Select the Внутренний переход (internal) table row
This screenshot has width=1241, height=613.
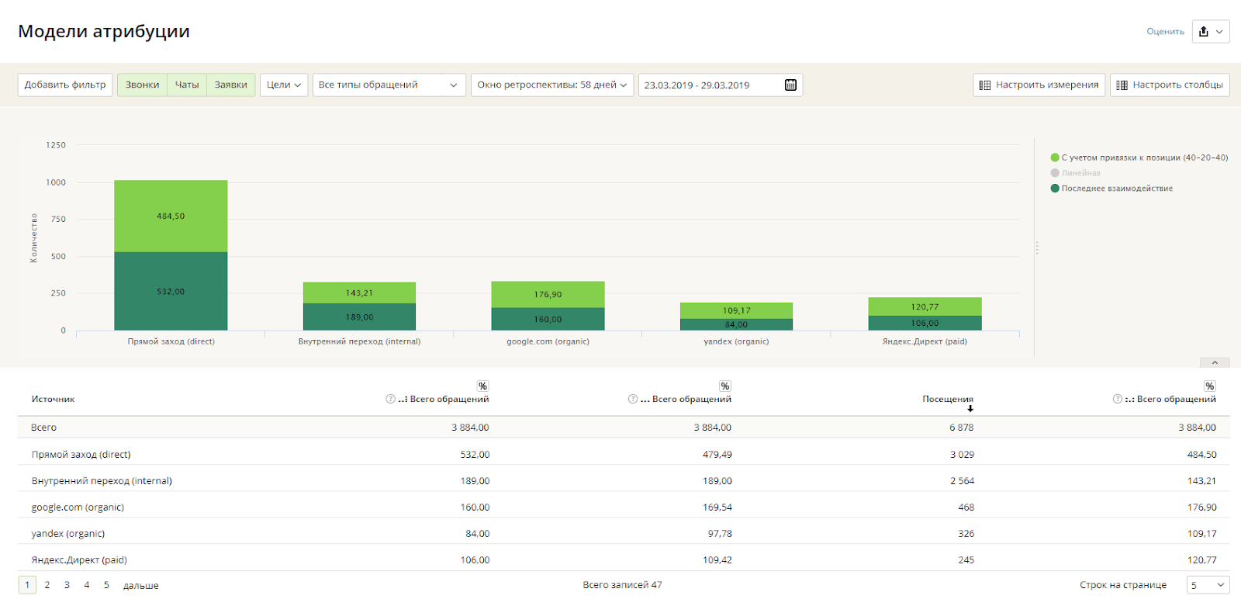624,481
